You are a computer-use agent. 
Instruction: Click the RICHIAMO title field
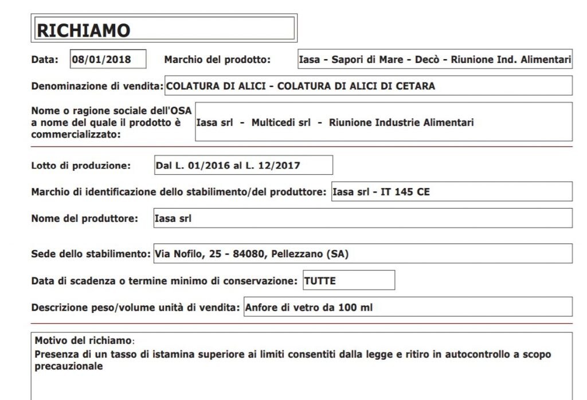point(165,28)
